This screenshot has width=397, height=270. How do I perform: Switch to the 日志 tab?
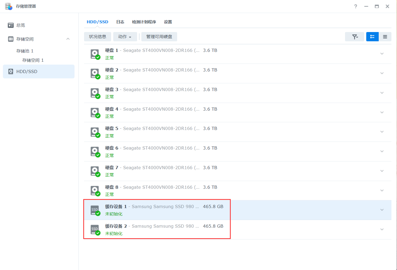[x=120, y=22]
